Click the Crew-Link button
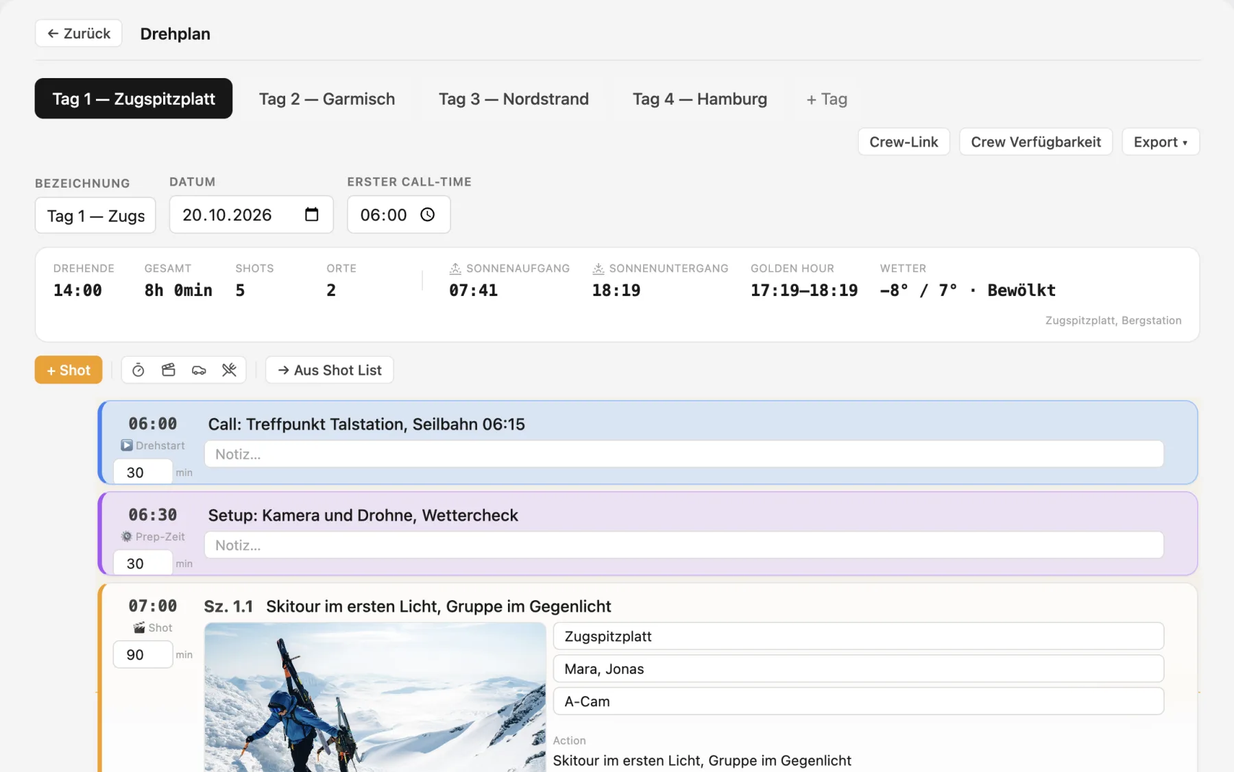 904,142
